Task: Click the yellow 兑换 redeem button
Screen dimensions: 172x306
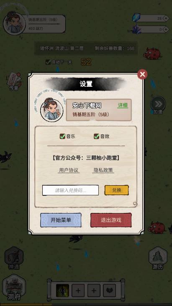Action: coord(117,190)
